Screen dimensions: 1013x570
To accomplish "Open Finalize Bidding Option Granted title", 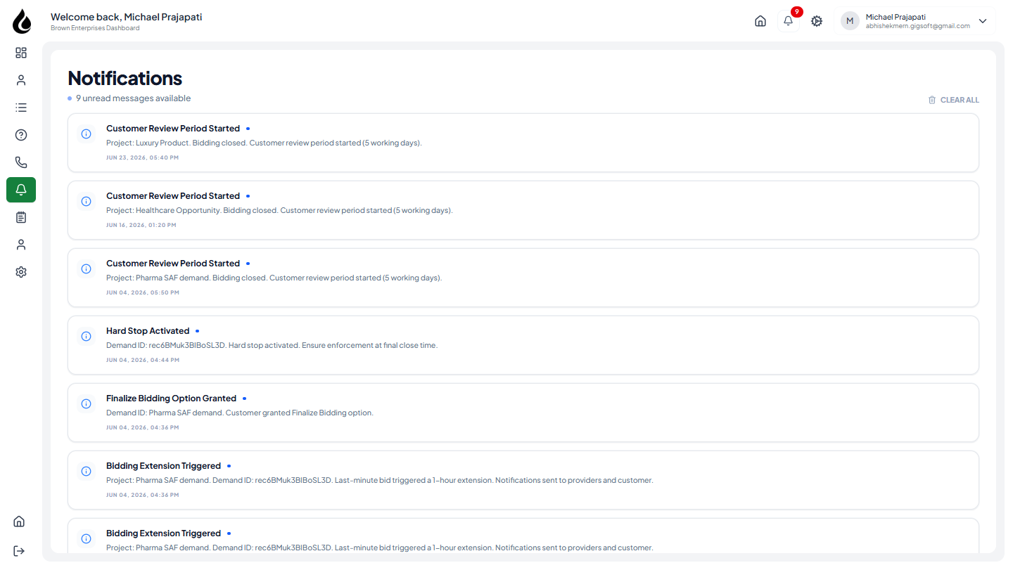I will coord(171,399).
